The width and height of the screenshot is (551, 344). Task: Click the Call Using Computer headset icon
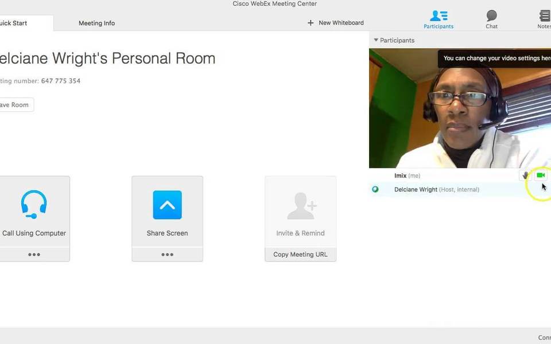point(34,204)
